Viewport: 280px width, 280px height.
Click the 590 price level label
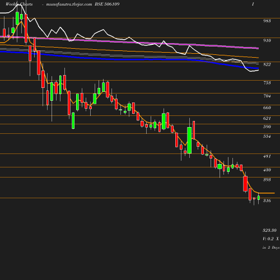267,127
